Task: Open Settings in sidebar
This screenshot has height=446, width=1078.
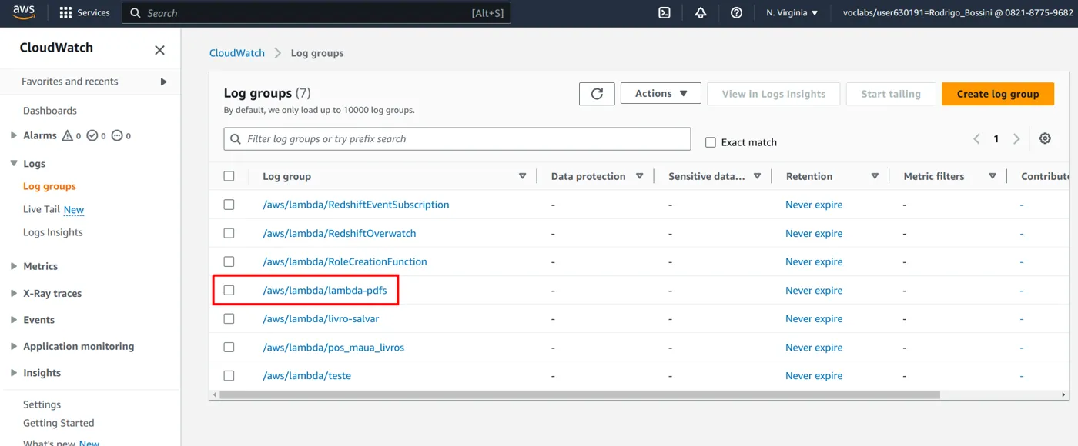Action: point(42,404)
